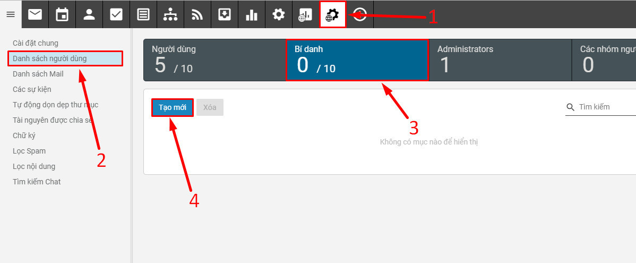This screenshot has width=636, height=263.
Task: Open the hamburger menu icon
Action: (11, 15)
